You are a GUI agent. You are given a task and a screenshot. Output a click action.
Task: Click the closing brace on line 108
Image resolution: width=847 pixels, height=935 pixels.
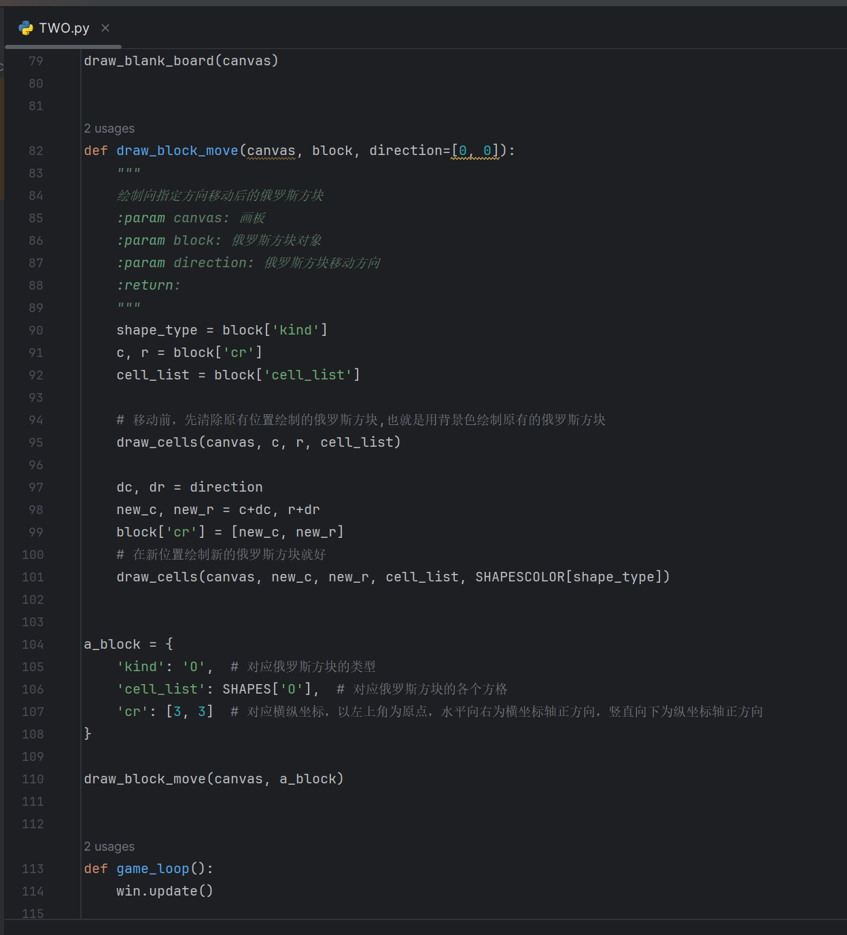click(88, 733)
